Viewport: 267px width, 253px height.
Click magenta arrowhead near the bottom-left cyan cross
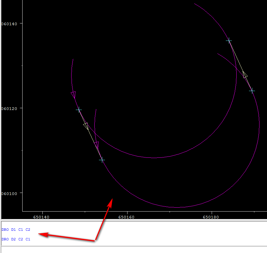97,145
